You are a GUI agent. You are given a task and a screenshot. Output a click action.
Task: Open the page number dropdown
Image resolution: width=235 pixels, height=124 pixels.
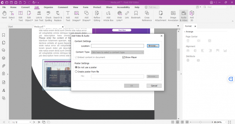pyautogui.click(x=30, y=122)
